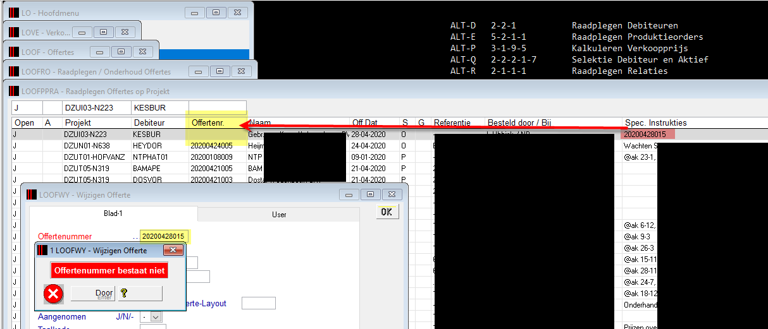
Task: Sort by the Referentie column header
Action: [x=458, y=123]
